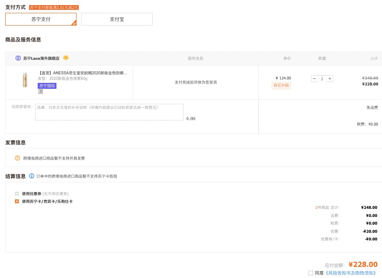Open the 《风险告知书及购物须知》 link
This screenshot has width=382, height=278.
351,273
